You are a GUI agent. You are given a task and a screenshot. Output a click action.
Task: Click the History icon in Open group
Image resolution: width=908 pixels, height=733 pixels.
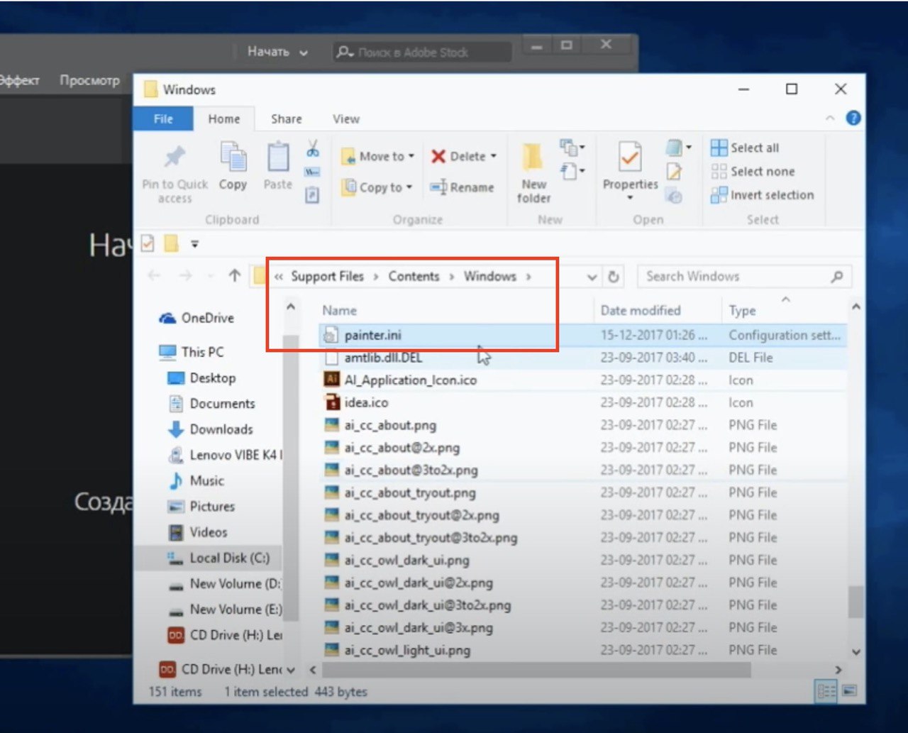(x=675, y=197)
